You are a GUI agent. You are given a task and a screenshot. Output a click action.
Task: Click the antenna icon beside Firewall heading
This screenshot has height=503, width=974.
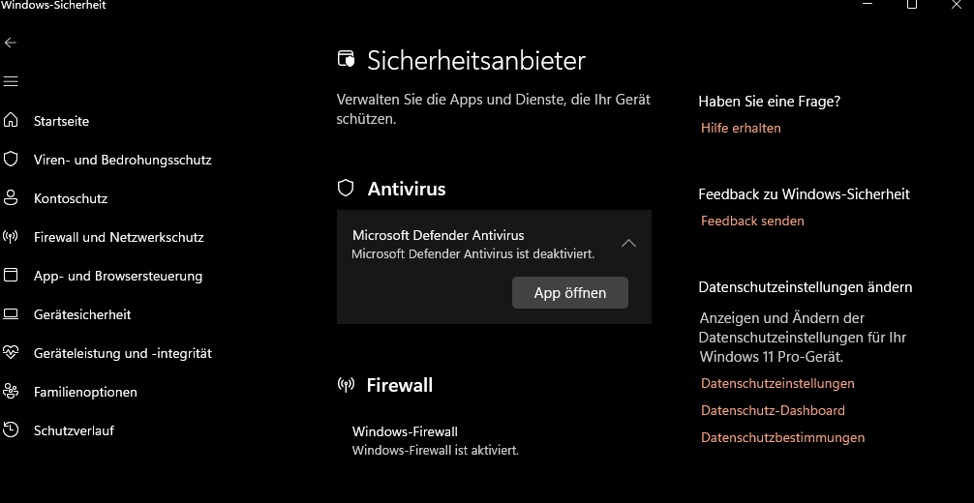pos(346,385)
